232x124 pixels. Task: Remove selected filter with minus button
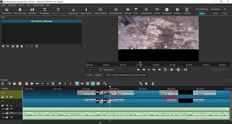tap(8, 46)
